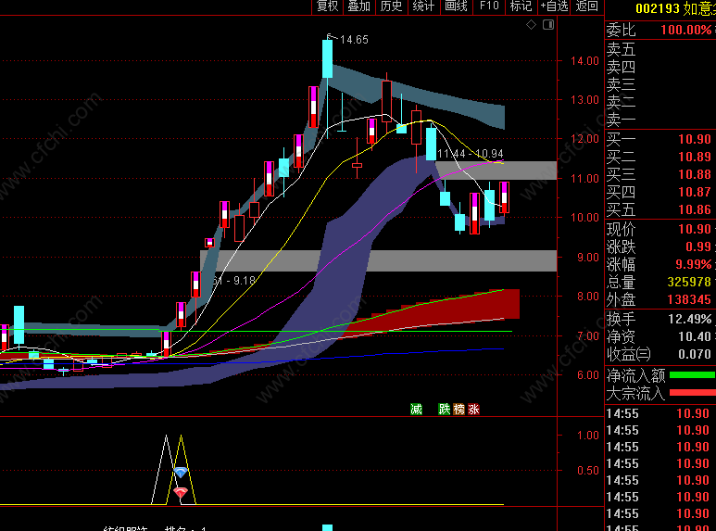Select the 14.65 high price label
The image size is (716, 531).
tap(354, 40)
